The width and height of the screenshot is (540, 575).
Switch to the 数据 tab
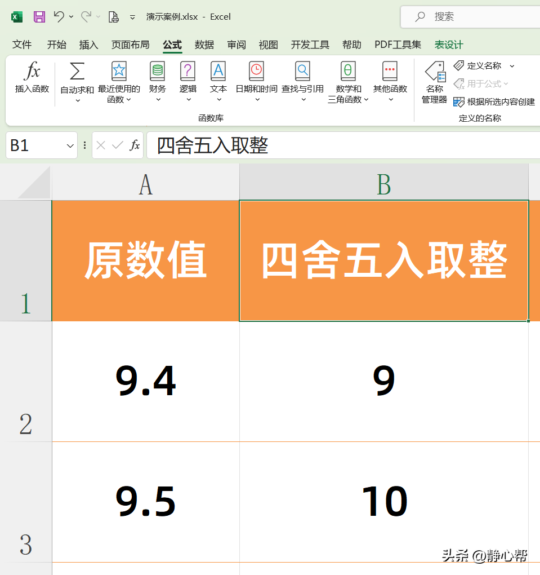coord(204,45)
